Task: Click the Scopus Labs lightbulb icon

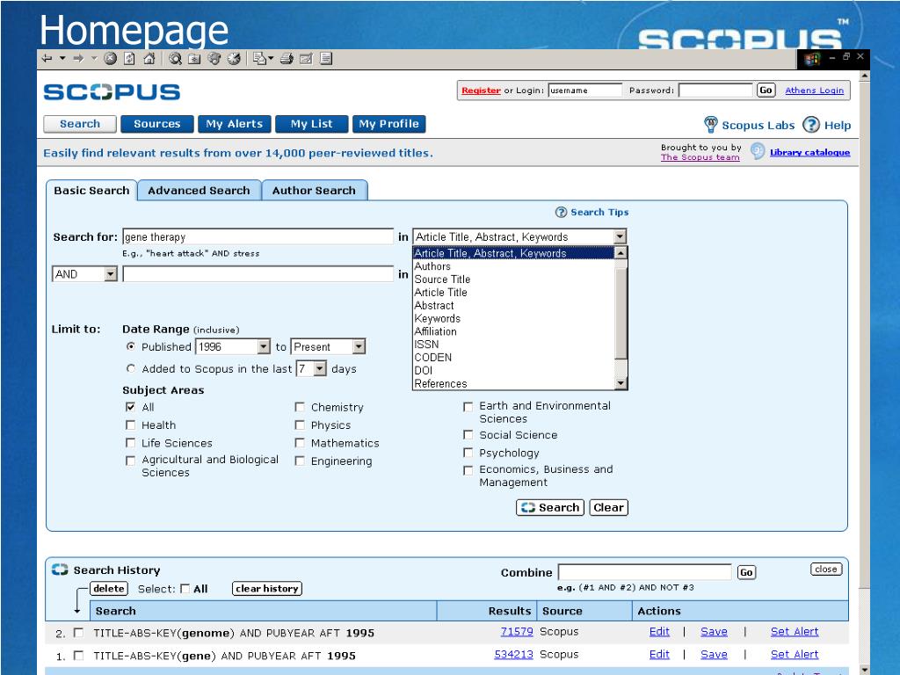Action: point(710,124)
